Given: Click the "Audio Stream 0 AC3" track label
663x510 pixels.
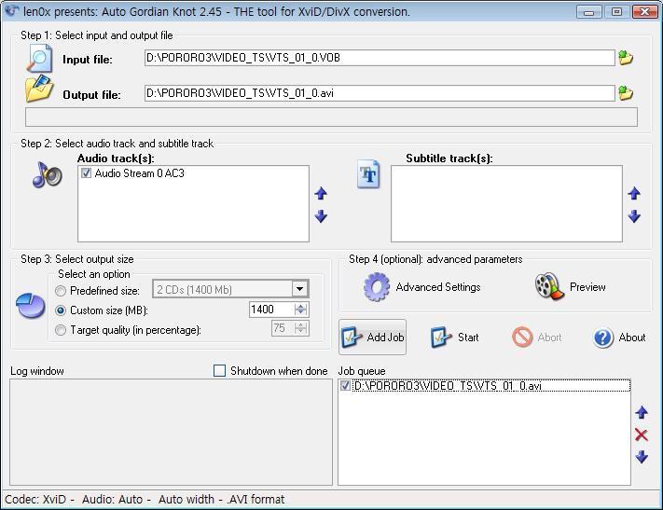Looking at the screenshot, I should tap(140, 173).
